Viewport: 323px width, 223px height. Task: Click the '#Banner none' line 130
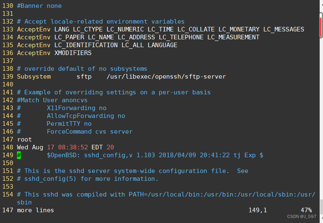click(39, 6)
